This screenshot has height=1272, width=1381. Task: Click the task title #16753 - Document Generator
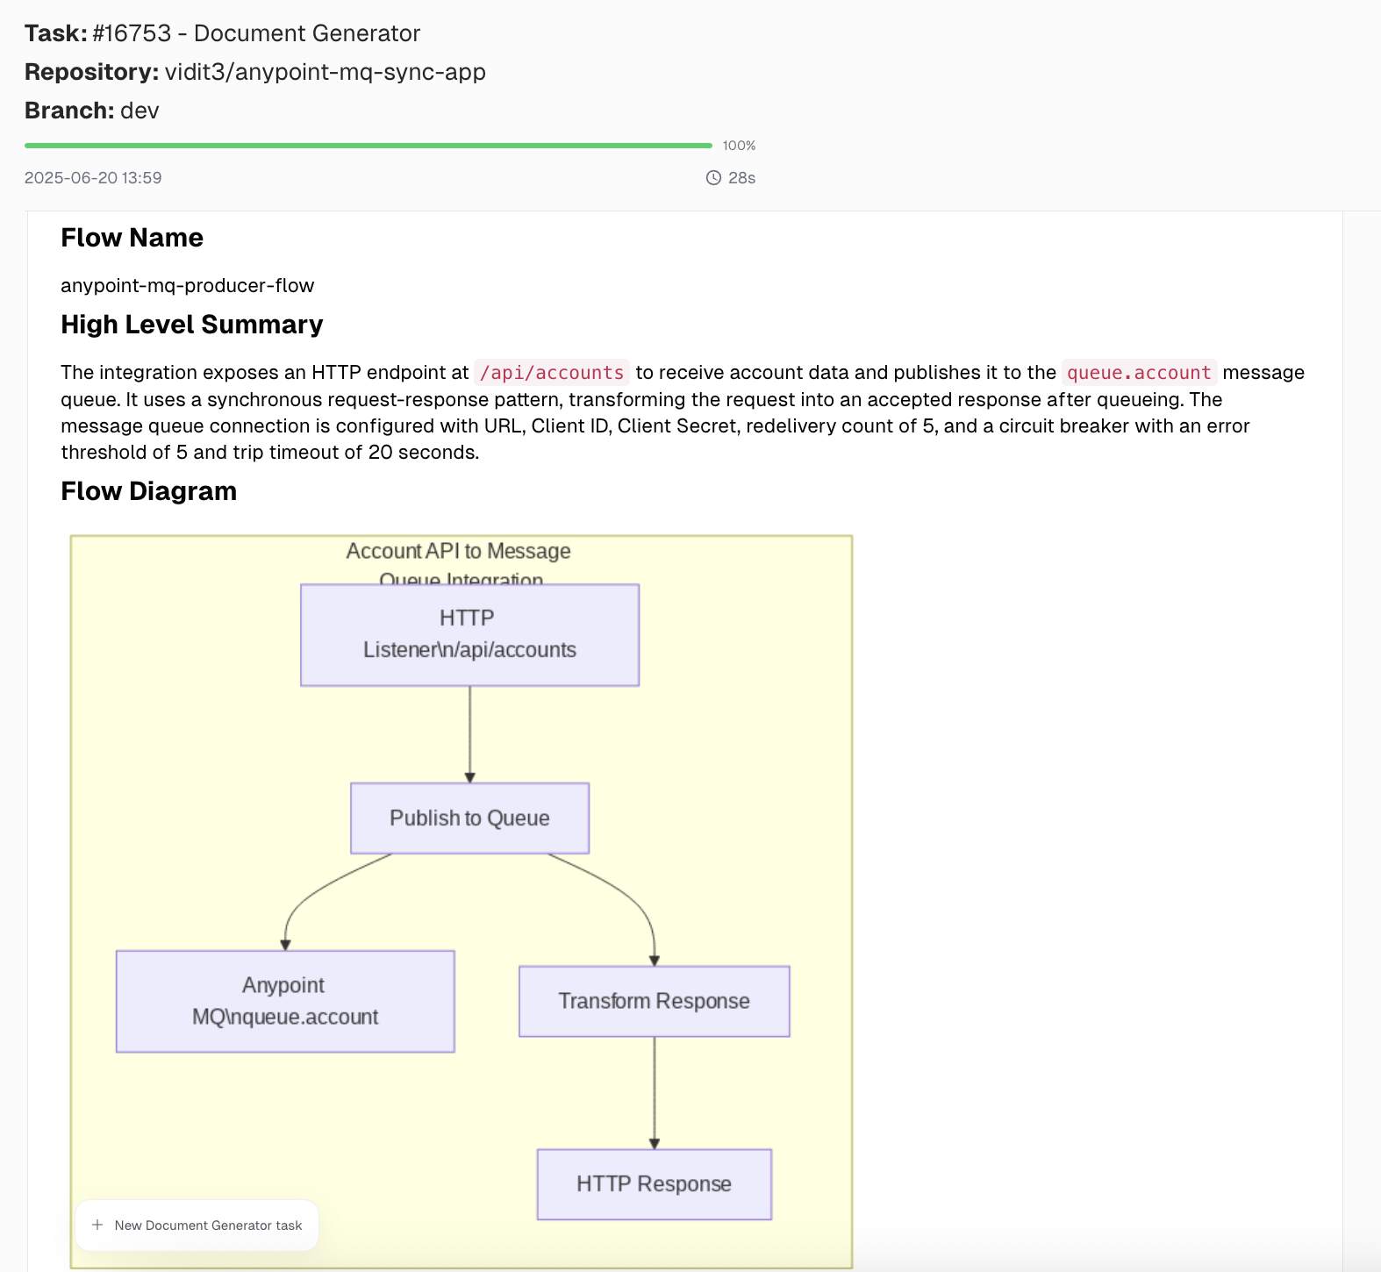[x=256, y=33]
